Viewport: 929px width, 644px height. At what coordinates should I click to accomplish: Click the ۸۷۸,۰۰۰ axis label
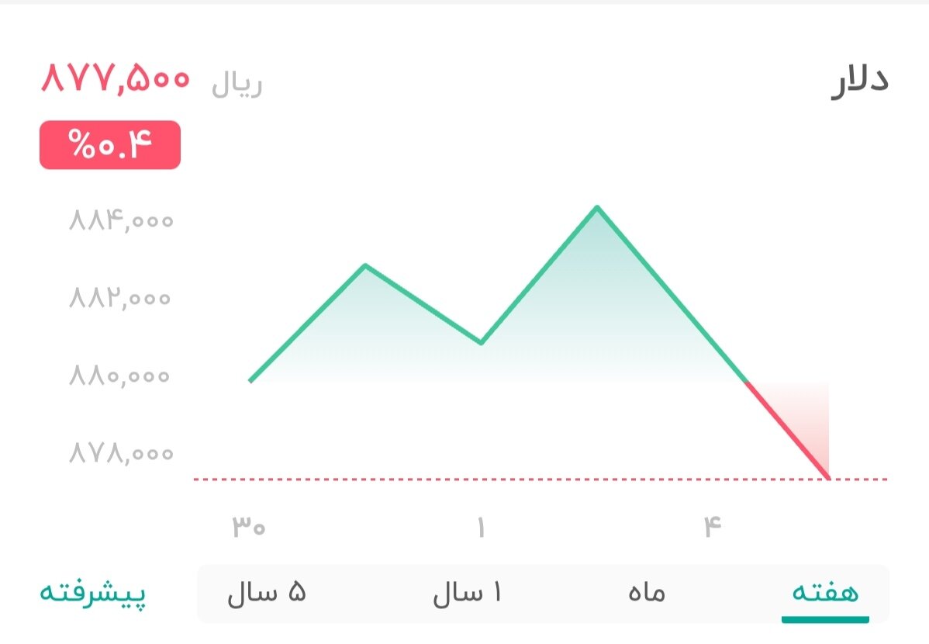pos(119,452)
